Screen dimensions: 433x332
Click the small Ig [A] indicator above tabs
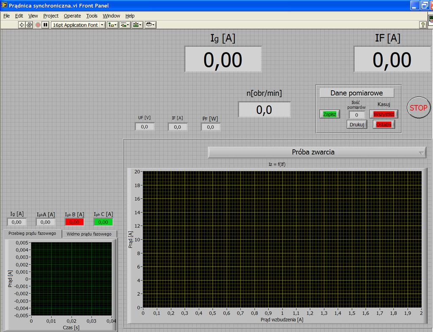click(x=16, y=222)
